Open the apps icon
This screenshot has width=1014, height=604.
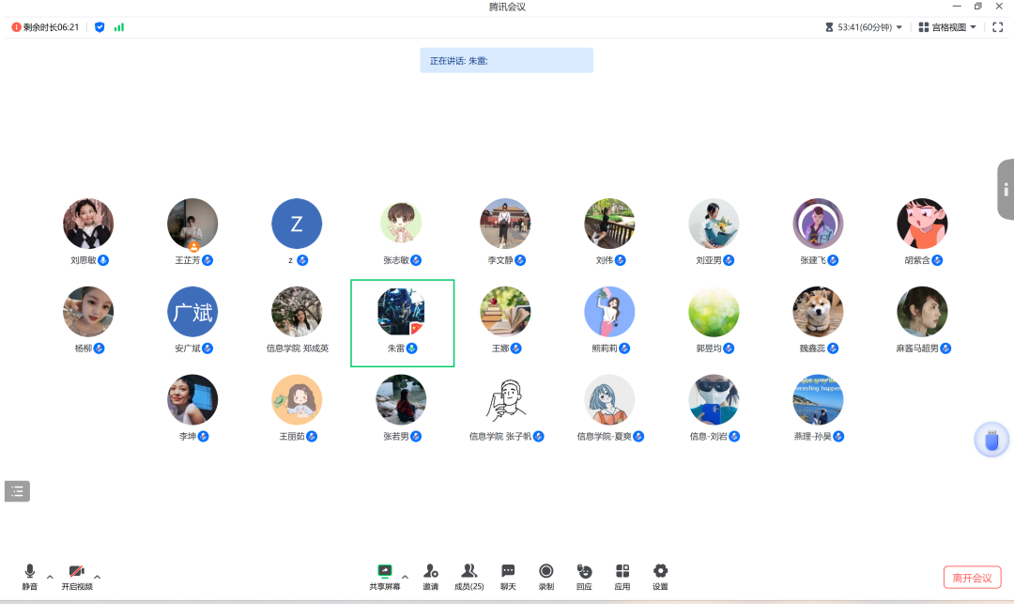(622, 571)
